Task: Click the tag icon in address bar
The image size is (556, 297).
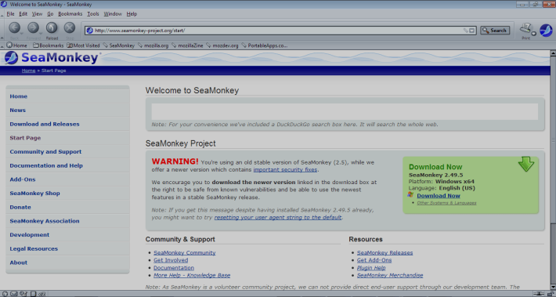Action: click(465, 31)
